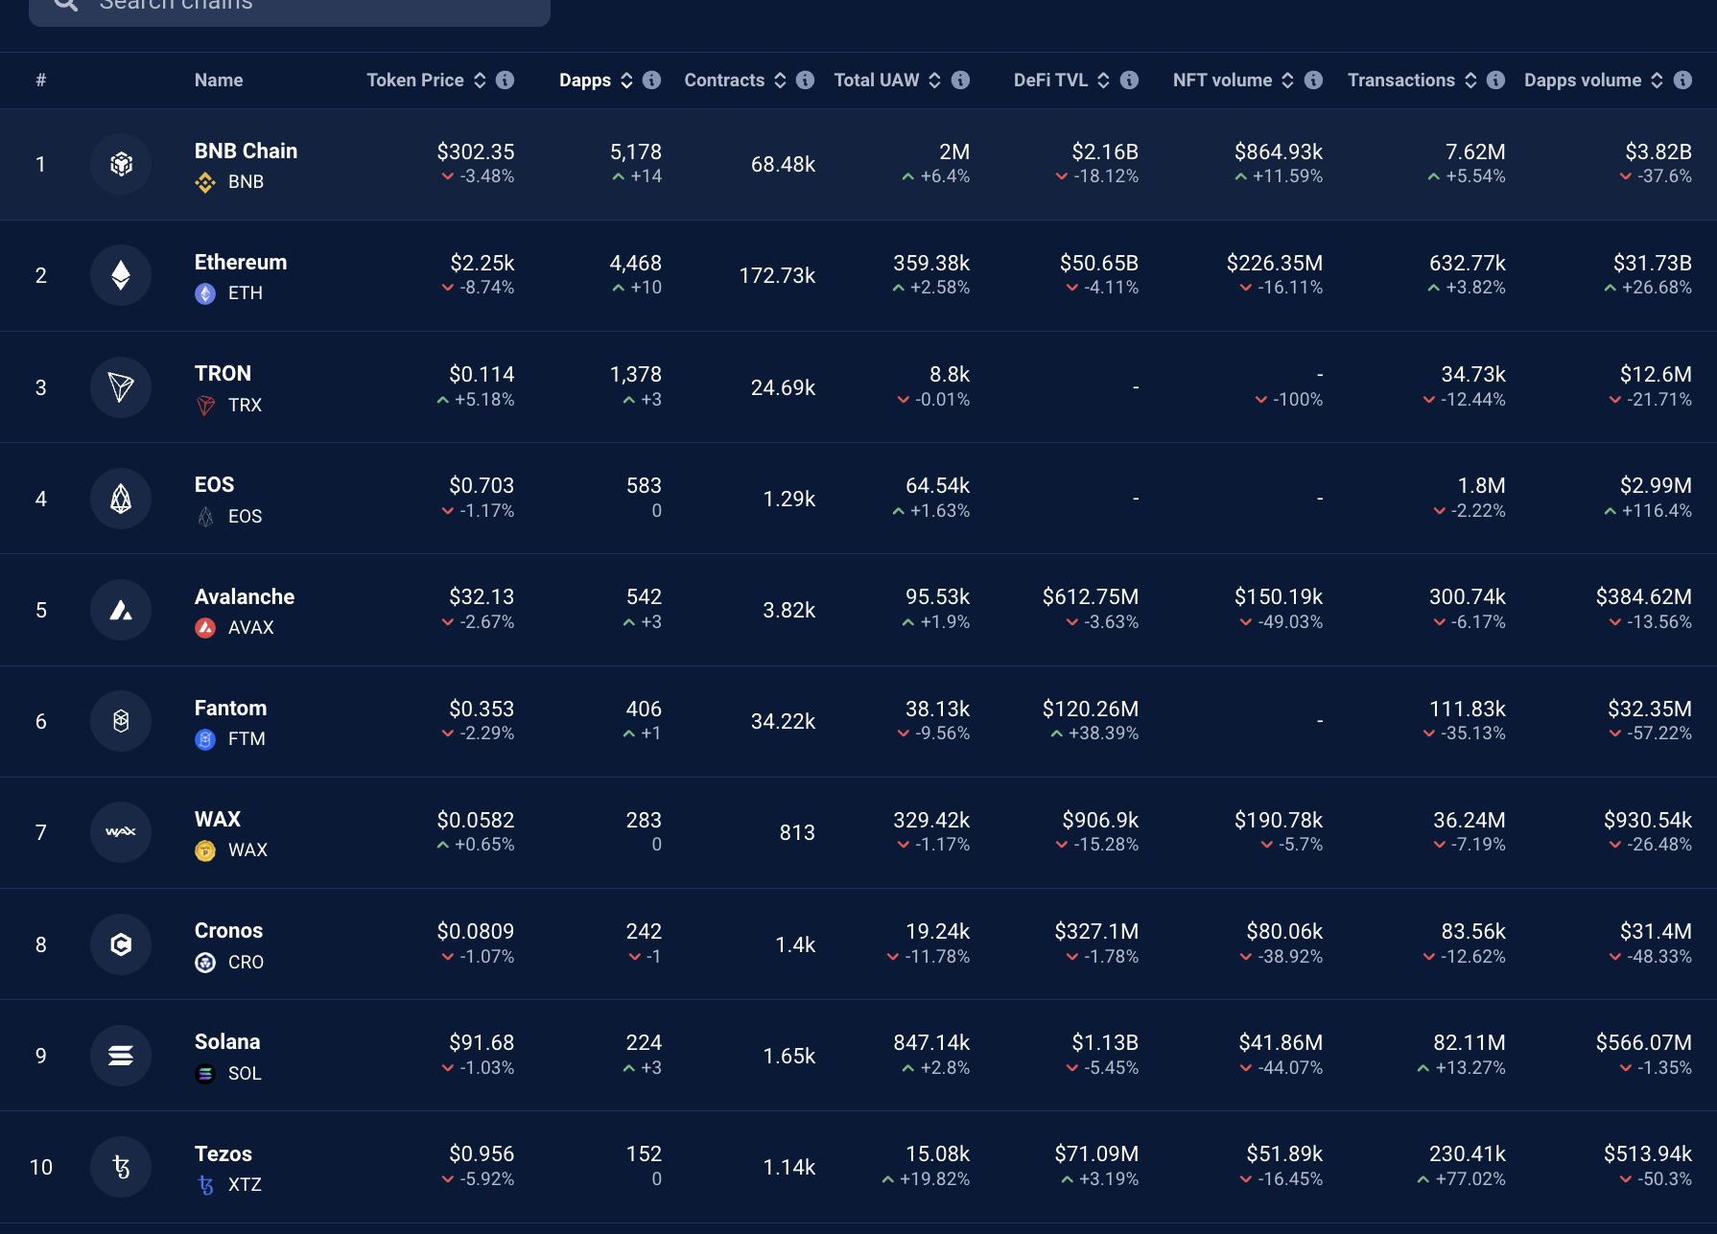Viewport: 1717px width, 1234px height.
Task: Click the Dapps column info icon
Action: [651, 81]
